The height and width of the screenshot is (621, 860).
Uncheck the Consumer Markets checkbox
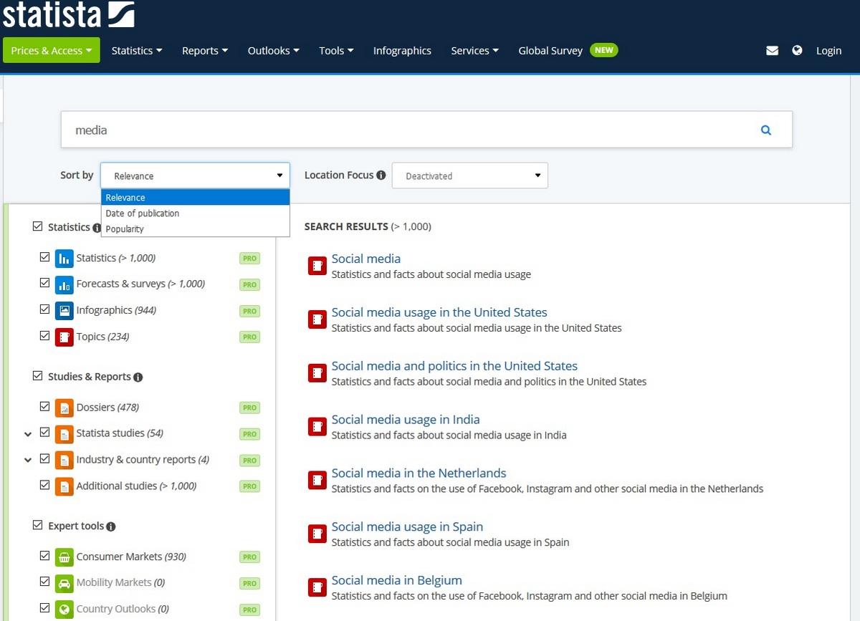click(45, 556)
